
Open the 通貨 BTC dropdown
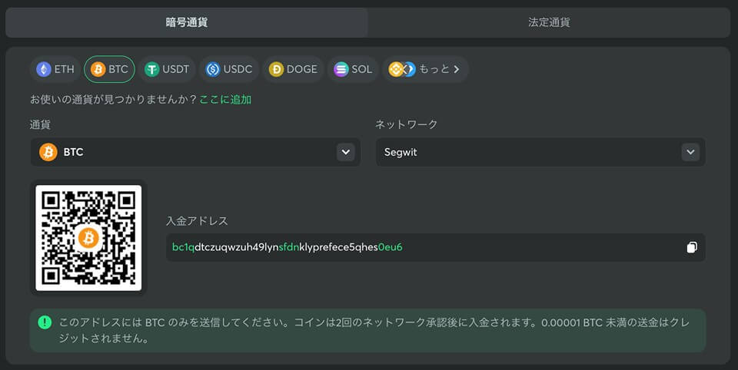coord(195,152)
